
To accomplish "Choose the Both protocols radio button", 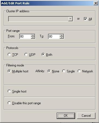I will 43,54.
